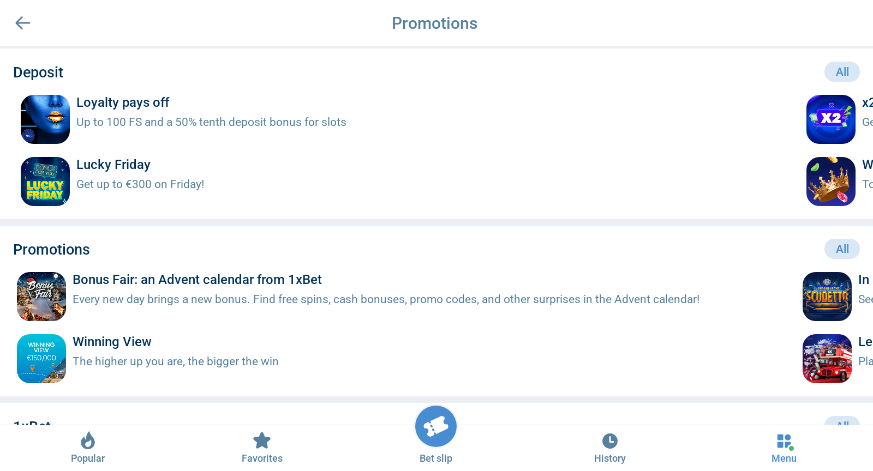
Task: Show all Deposit offers
Action: pos(842,72)
